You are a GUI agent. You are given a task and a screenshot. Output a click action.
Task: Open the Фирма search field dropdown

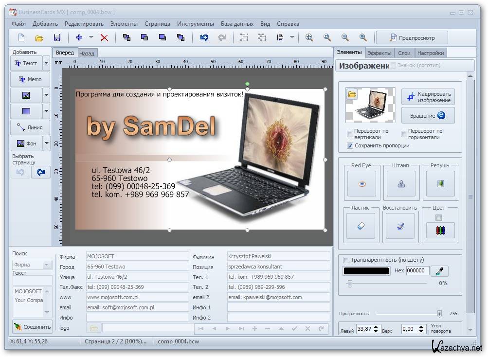tap(47, 265)
